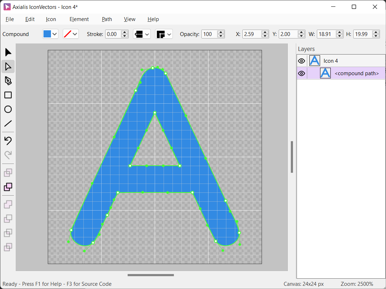Toggle visibility of compound path layer
Screen dimensions: 386x289
click(x=302, y=73)
